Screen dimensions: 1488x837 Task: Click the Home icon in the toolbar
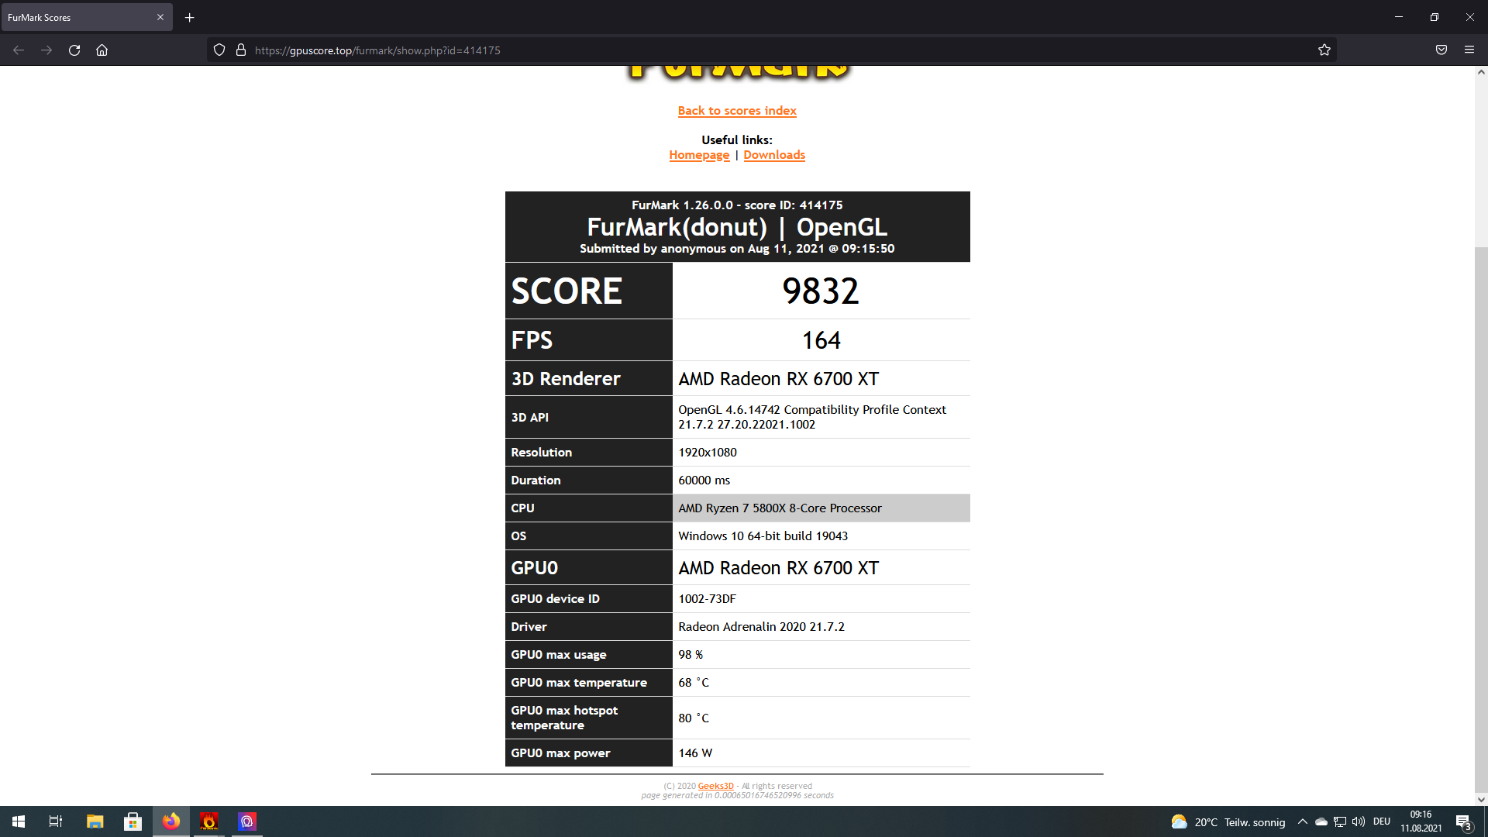[x=102, y=50]
